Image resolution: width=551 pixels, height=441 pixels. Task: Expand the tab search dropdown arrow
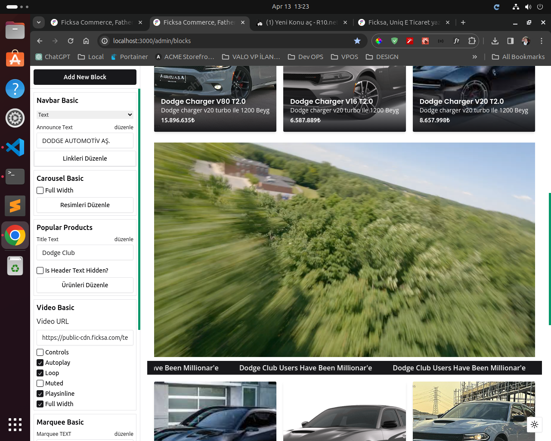(x=39, y=22)
